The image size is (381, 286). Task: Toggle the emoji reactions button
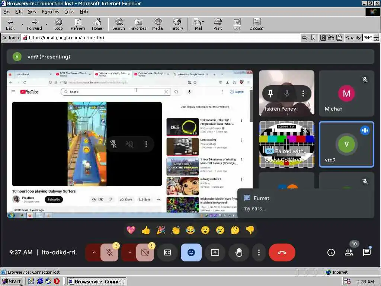(191, 252)
